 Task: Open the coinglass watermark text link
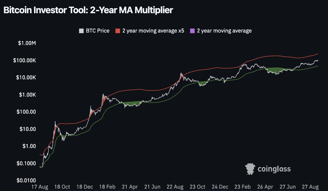tap(274, 169)
